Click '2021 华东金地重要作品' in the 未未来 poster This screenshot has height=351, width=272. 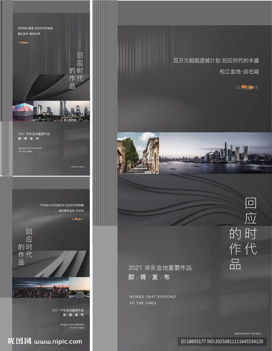68,310
